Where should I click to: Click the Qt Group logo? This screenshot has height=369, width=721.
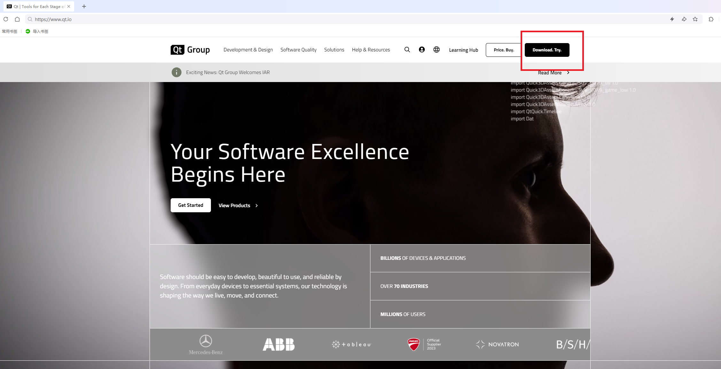(x=190, y=50)
